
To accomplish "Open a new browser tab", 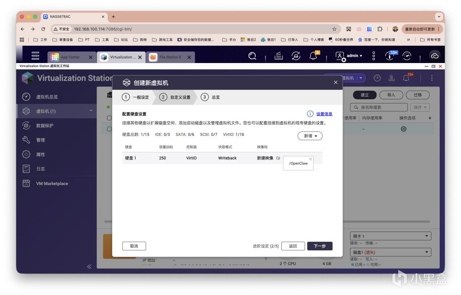I will coord(113,17).
